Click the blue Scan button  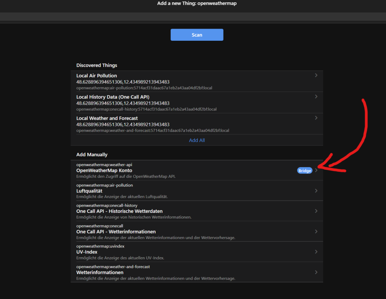tap(197, 35)
